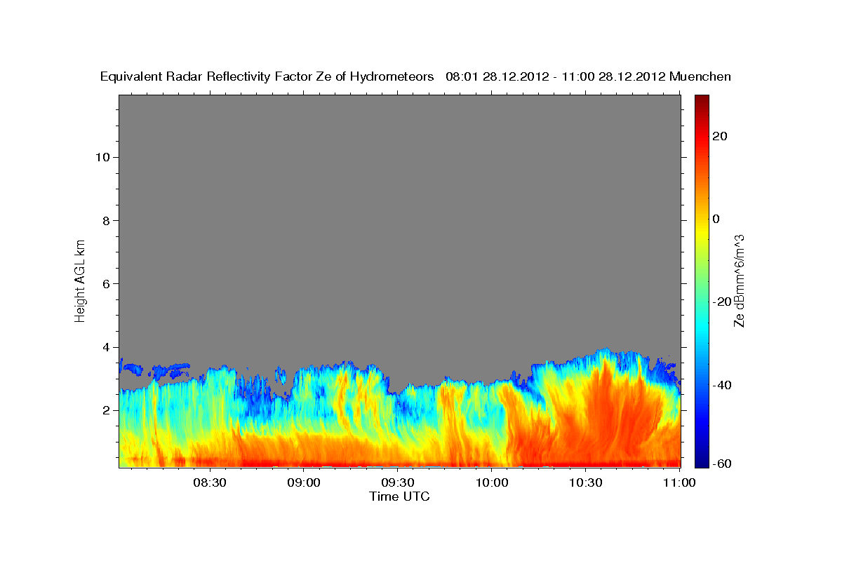Click the plot title text
The width and height of the screenshot is (842, 561).
[x=415, y=76]
